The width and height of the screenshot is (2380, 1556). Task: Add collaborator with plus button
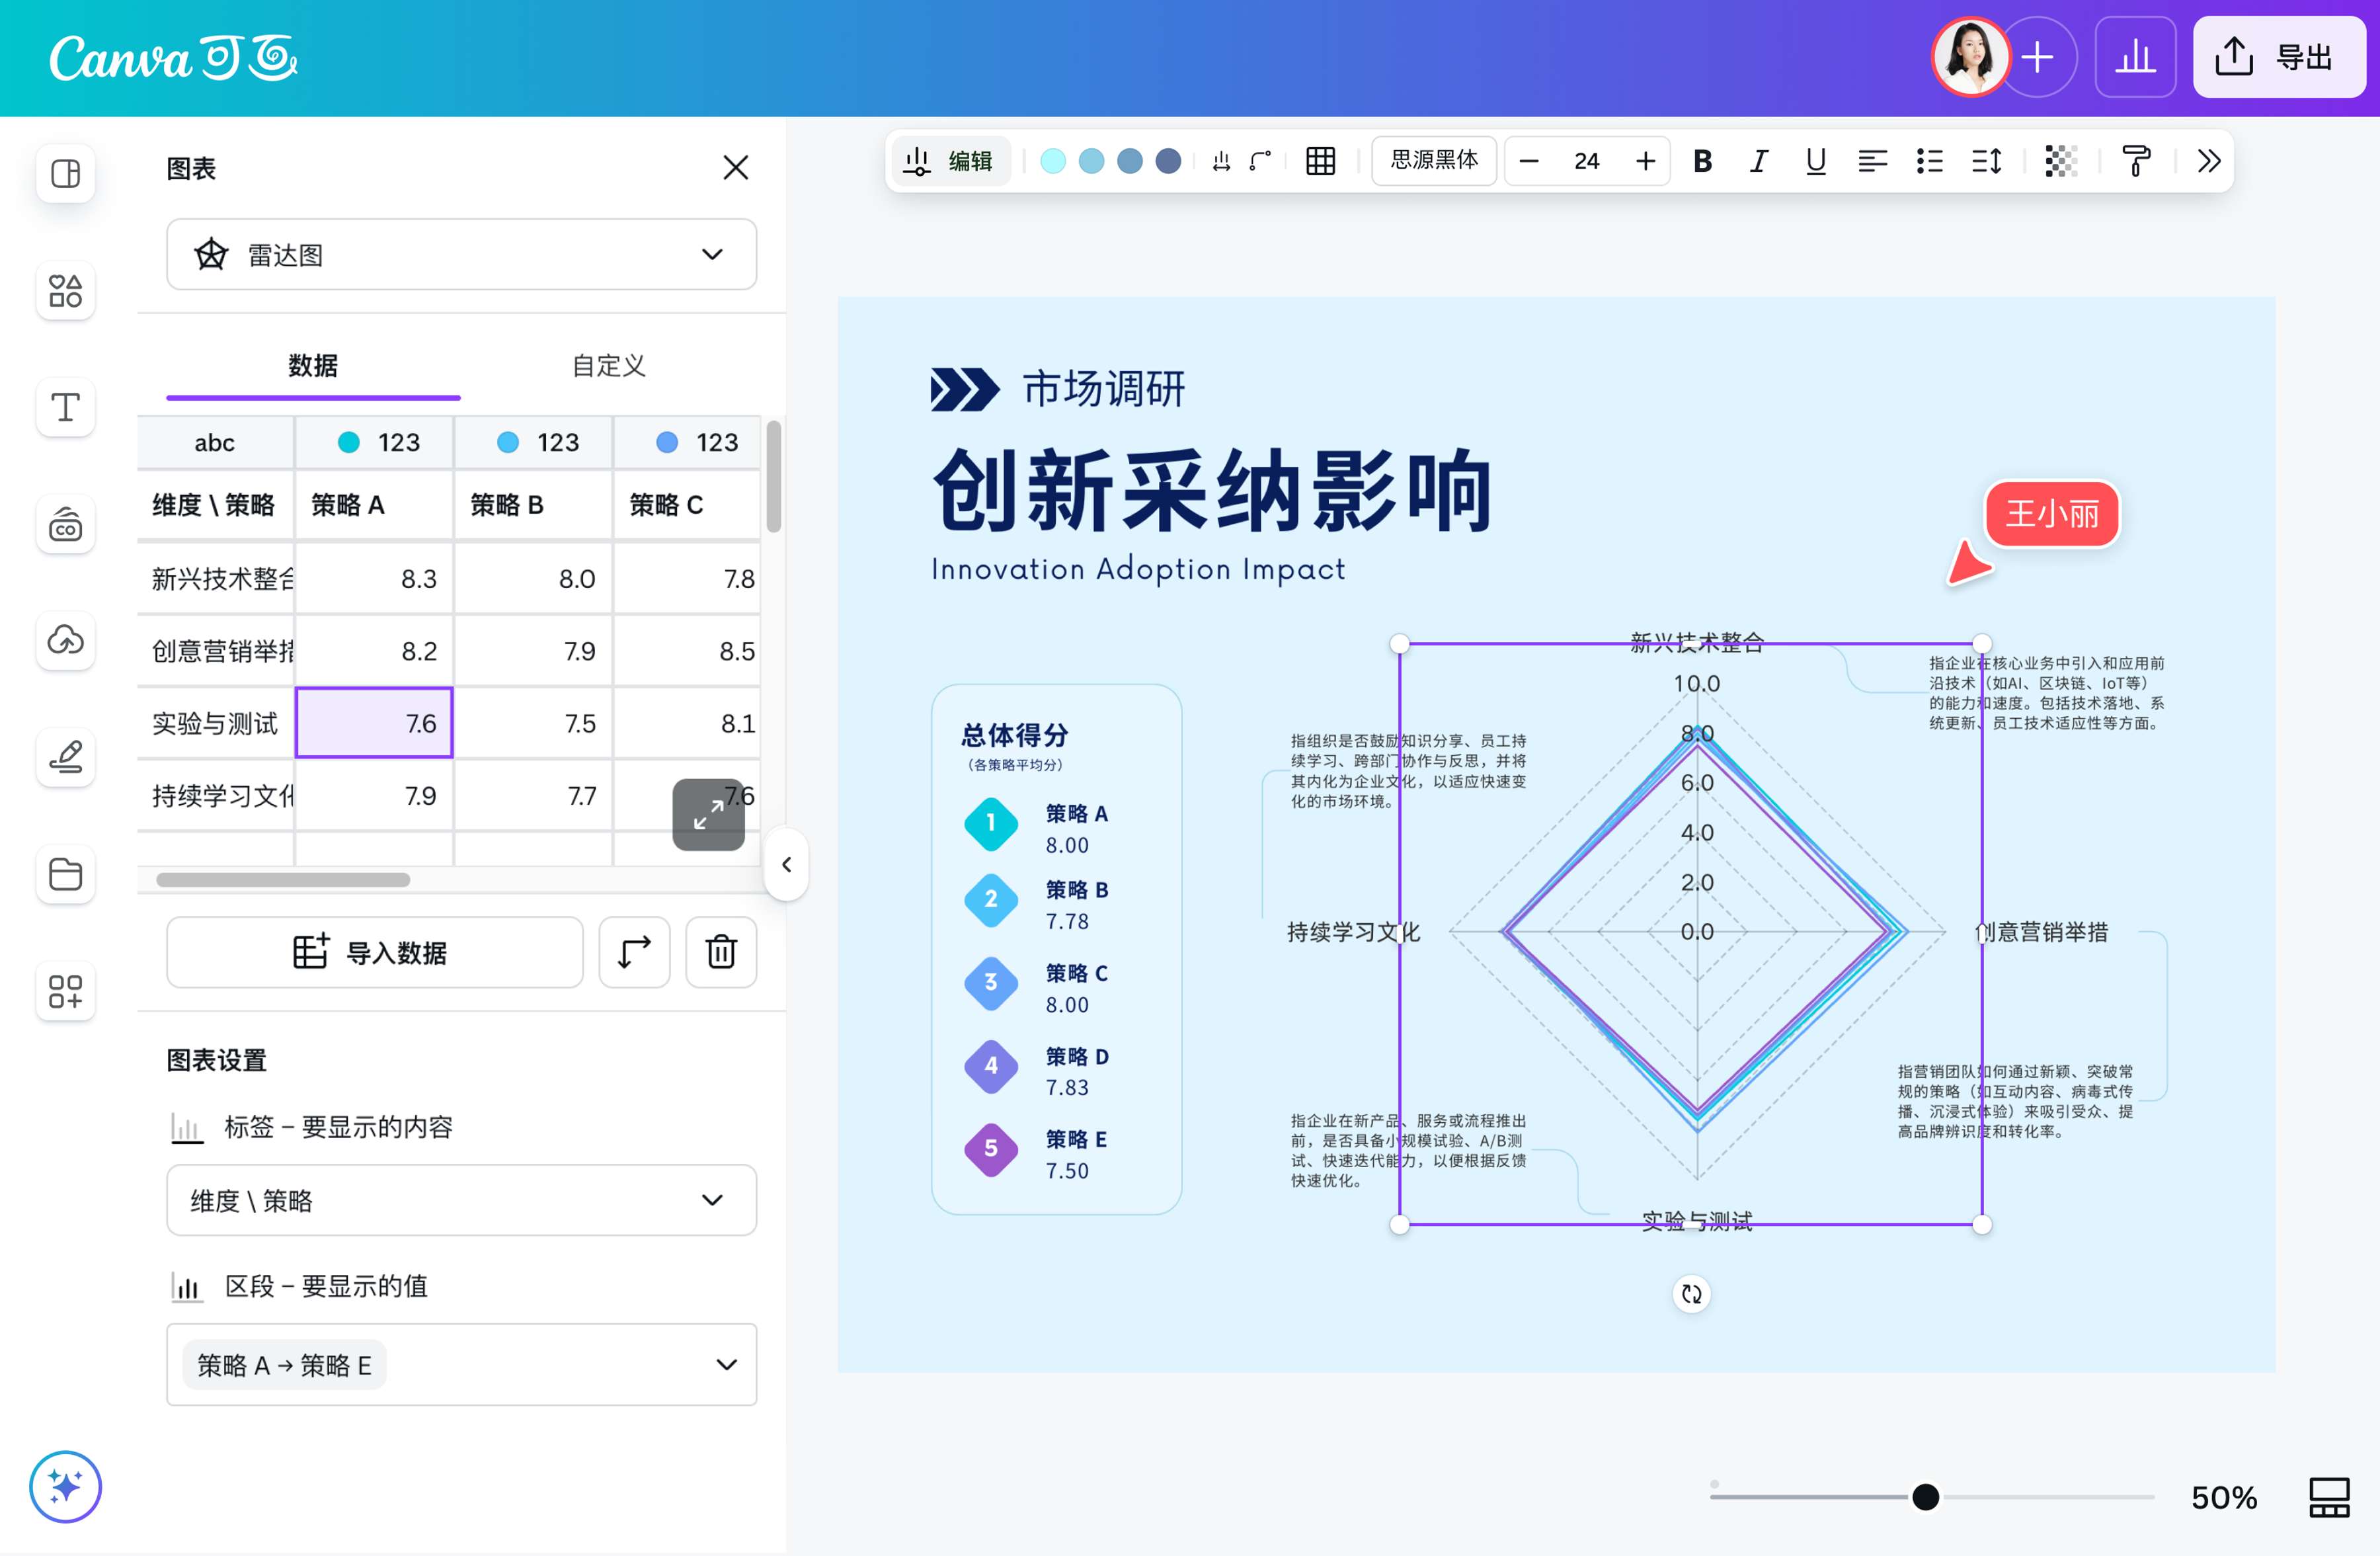(2038, 57)
